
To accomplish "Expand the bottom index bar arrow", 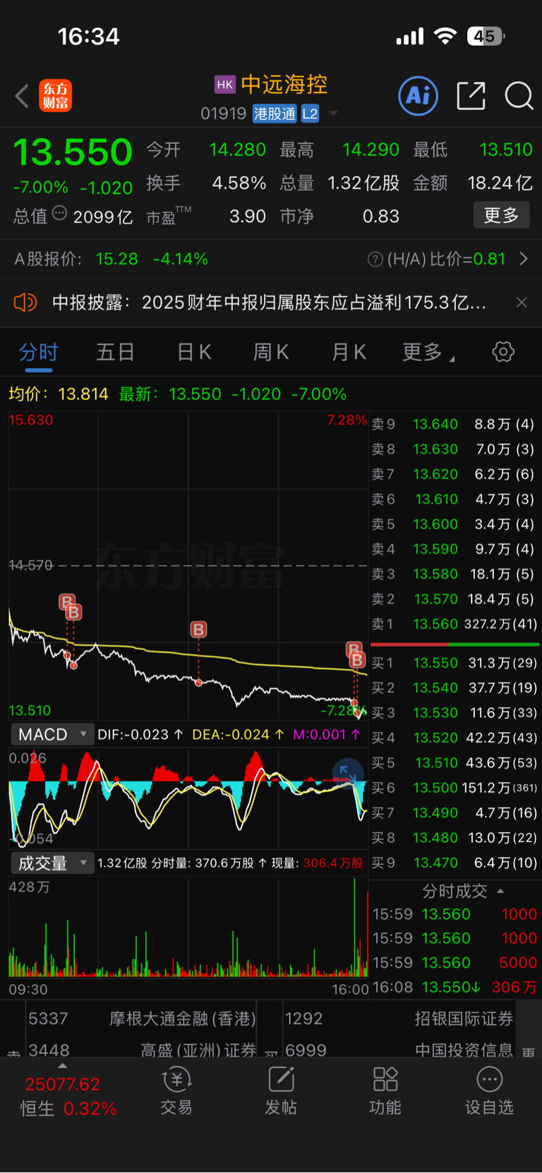I will [62, 1066].
